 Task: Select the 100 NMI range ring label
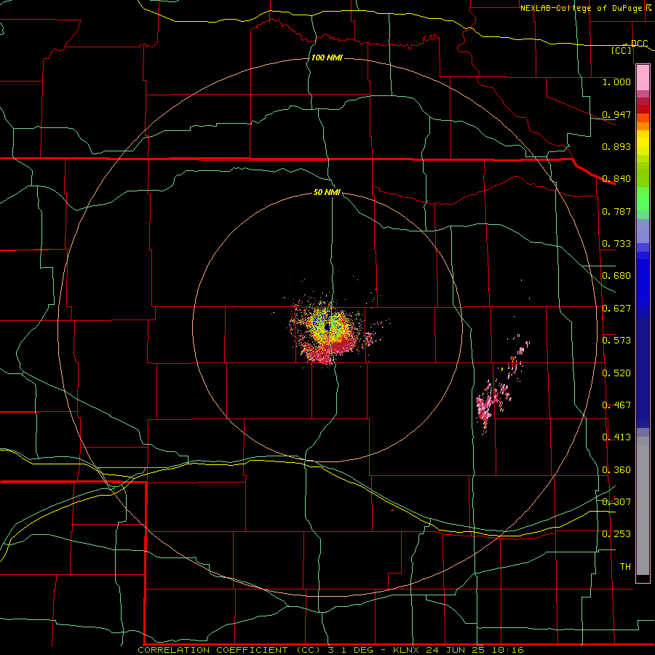pos(327,57)
